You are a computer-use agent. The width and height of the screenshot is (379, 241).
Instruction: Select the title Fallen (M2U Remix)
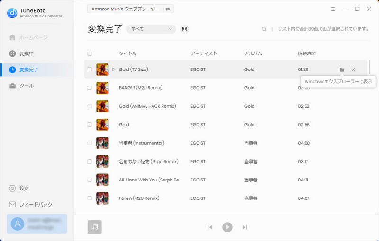139,198
